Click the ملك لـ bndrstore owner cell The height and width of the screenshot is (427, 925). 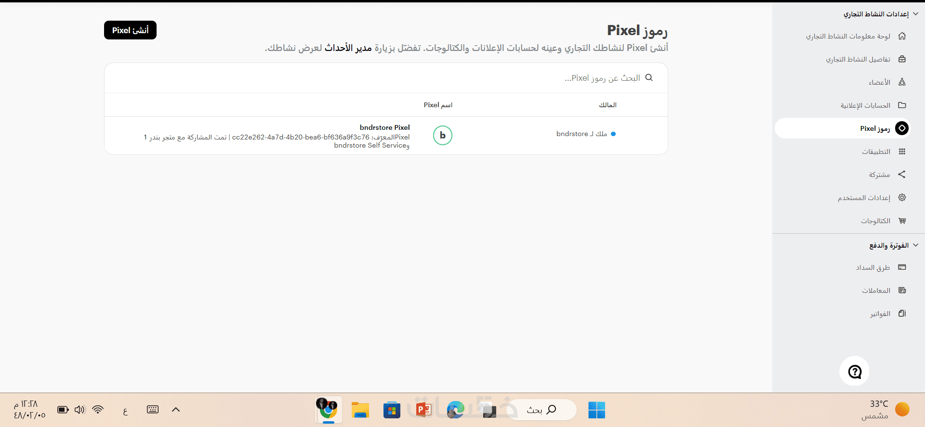pos(586,134)
